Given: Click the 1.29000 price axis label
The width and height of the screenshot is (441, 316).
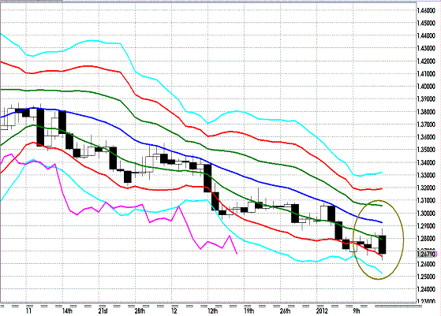Looking at the screenshot, I should [426, 226].
